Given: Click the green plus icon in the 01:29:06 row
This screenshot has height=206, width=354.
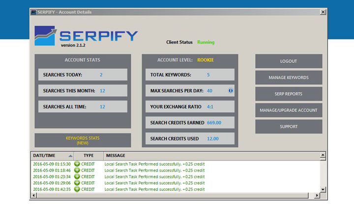Looking at the screenshot, I should 77,183.
